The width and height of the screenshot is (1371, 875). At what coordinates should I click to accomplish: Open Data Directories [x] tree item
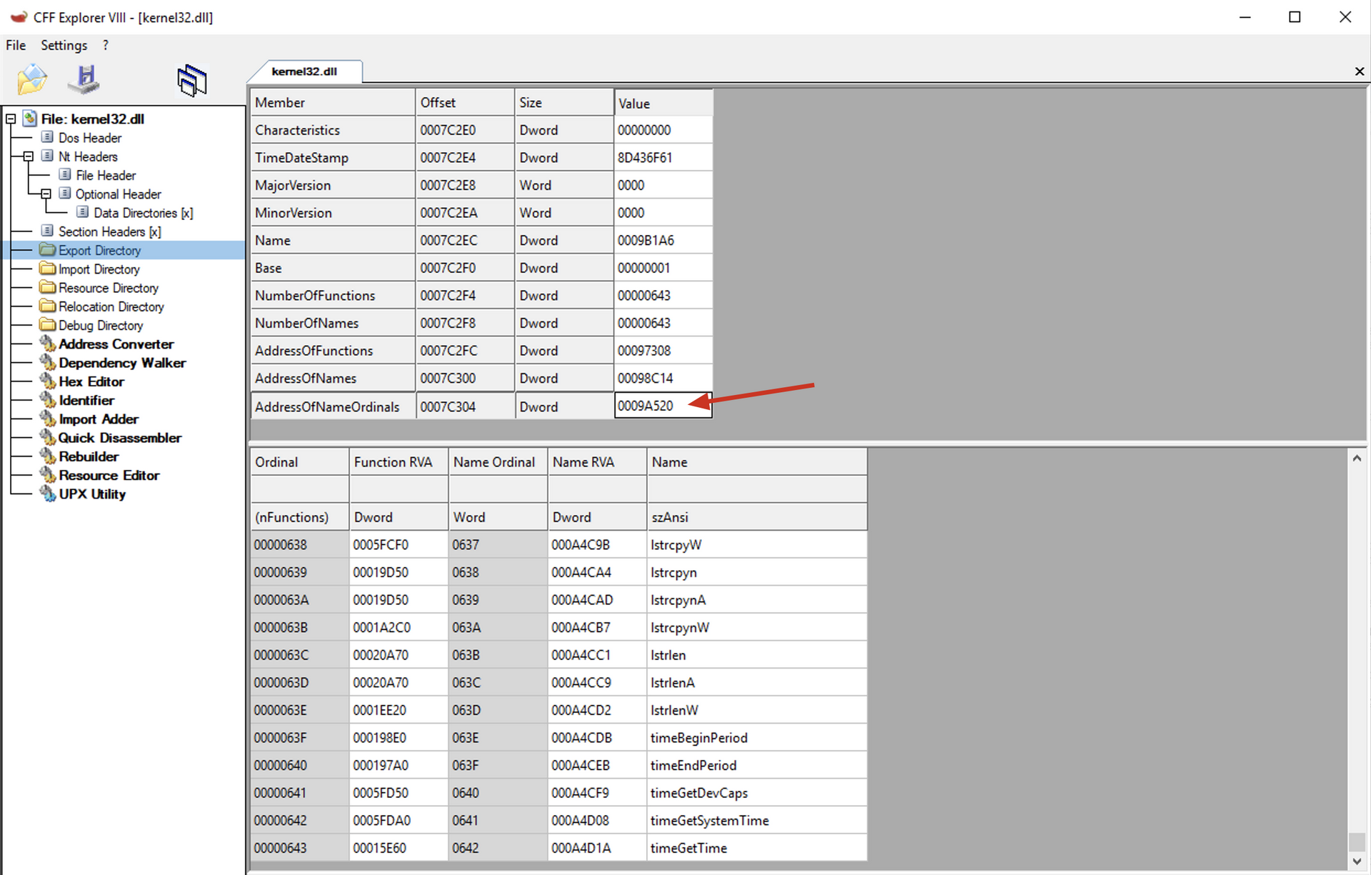143,213
